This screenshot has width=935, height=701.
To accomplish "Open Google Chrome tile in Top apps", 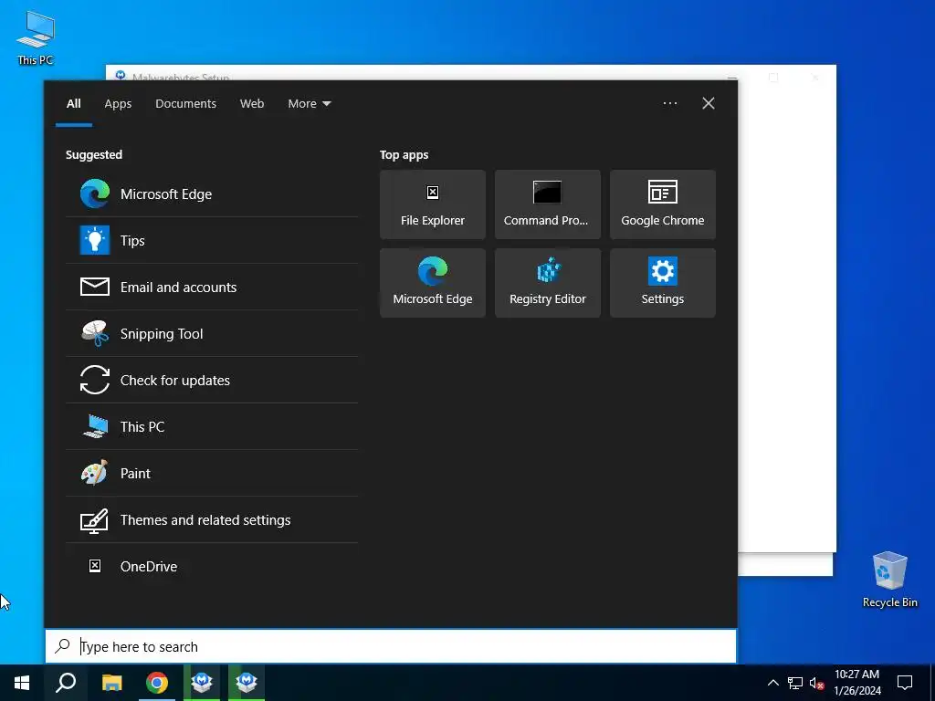I will point(663,204).
